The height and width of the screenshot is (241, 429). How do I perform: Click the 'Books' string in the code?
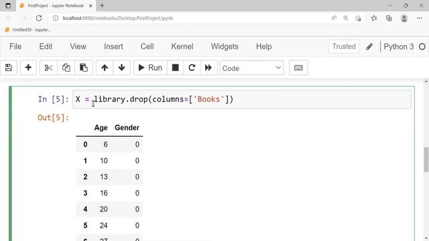(x=208, y=99)
